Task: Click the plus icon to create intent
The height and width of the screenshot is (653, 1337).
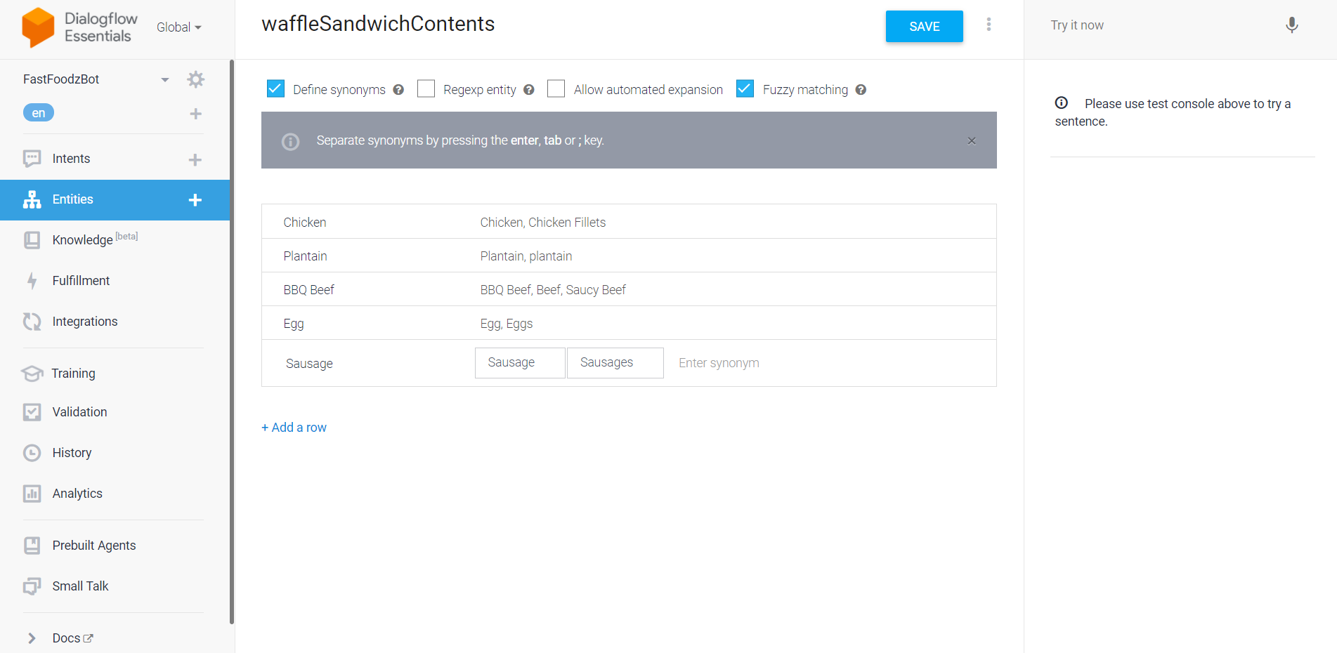Action: tap(195, 160)
